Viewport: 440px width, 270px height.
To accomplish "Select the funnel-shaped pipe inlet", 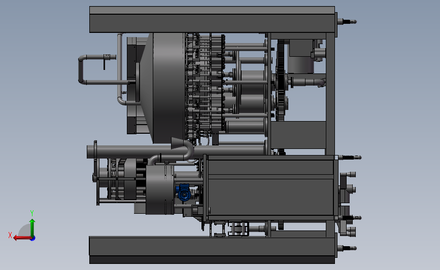I will coord(177,143).
